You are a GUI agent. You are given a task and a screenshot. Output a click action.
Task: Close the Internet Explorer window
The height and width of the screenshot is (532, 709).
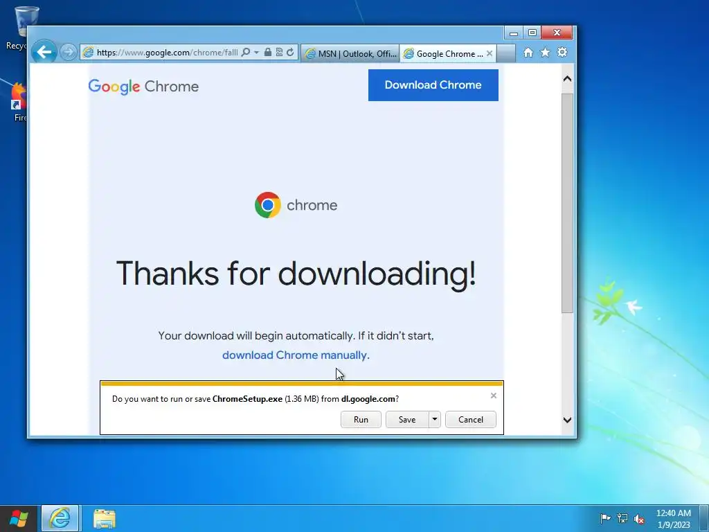click(x=557, y=33)
